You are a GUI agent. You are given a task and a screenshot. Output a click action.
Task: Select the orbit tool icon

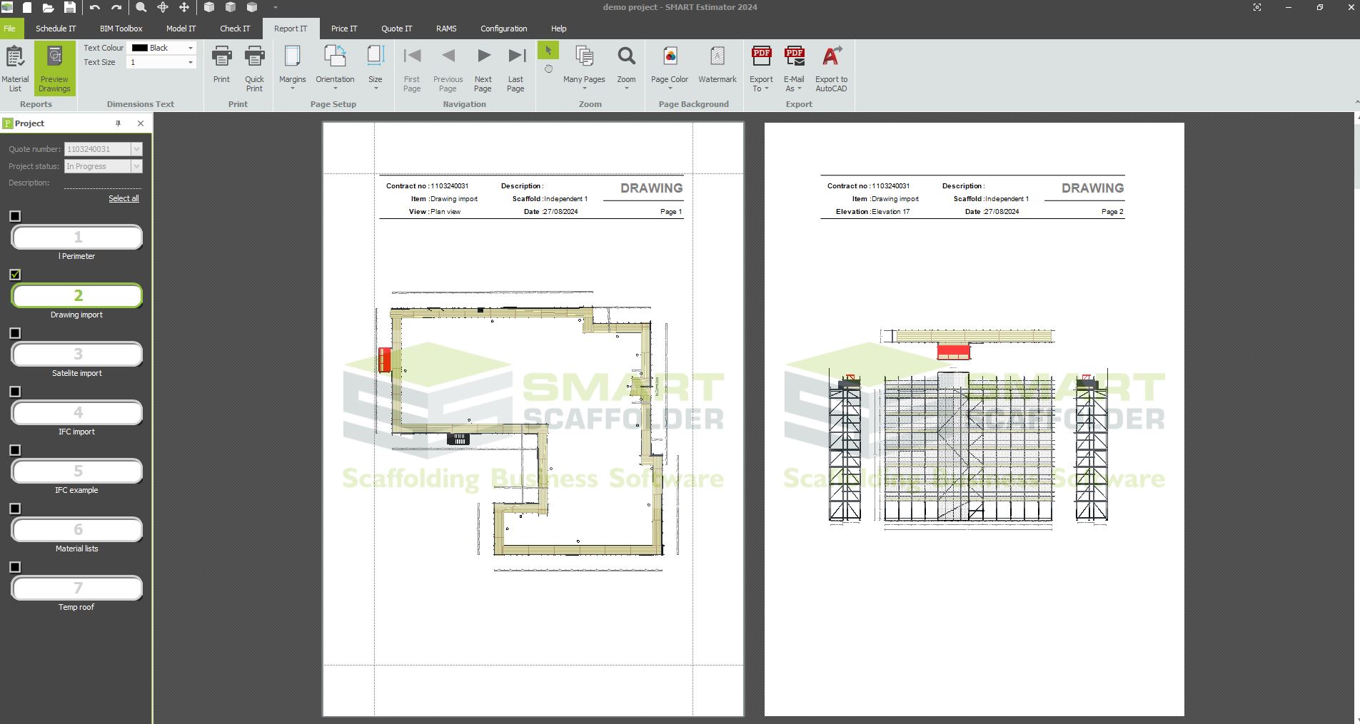pyautogui.click(x=163, y=7)
